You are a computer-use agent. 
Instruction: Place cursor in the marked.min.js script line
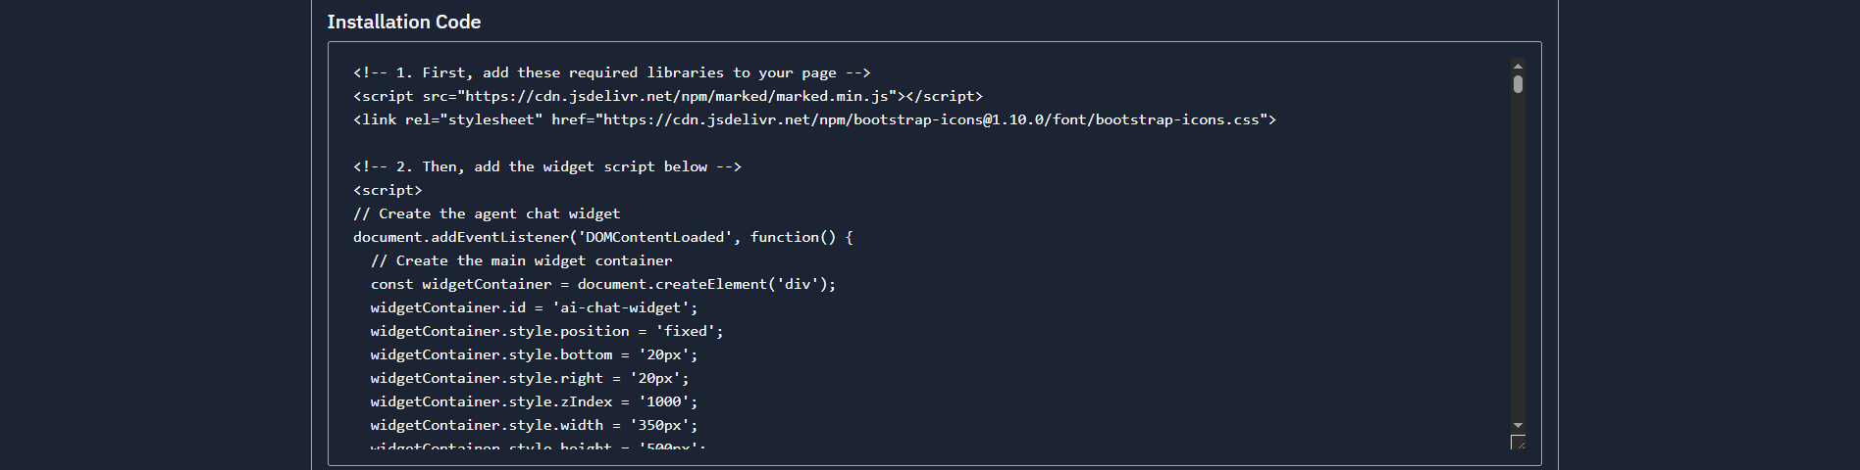pos(668,96)
